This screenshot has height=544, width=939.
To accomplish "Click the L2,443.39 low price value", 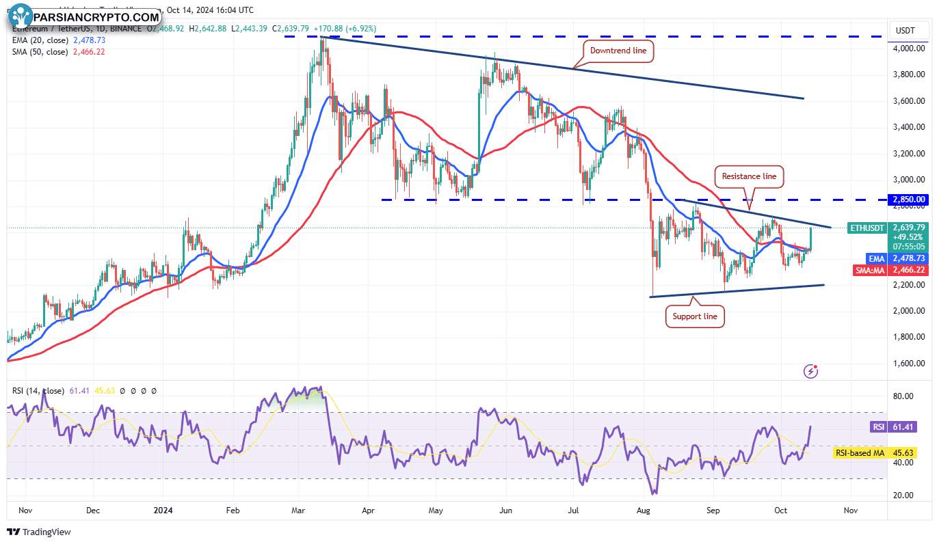I will coord(250,29).
